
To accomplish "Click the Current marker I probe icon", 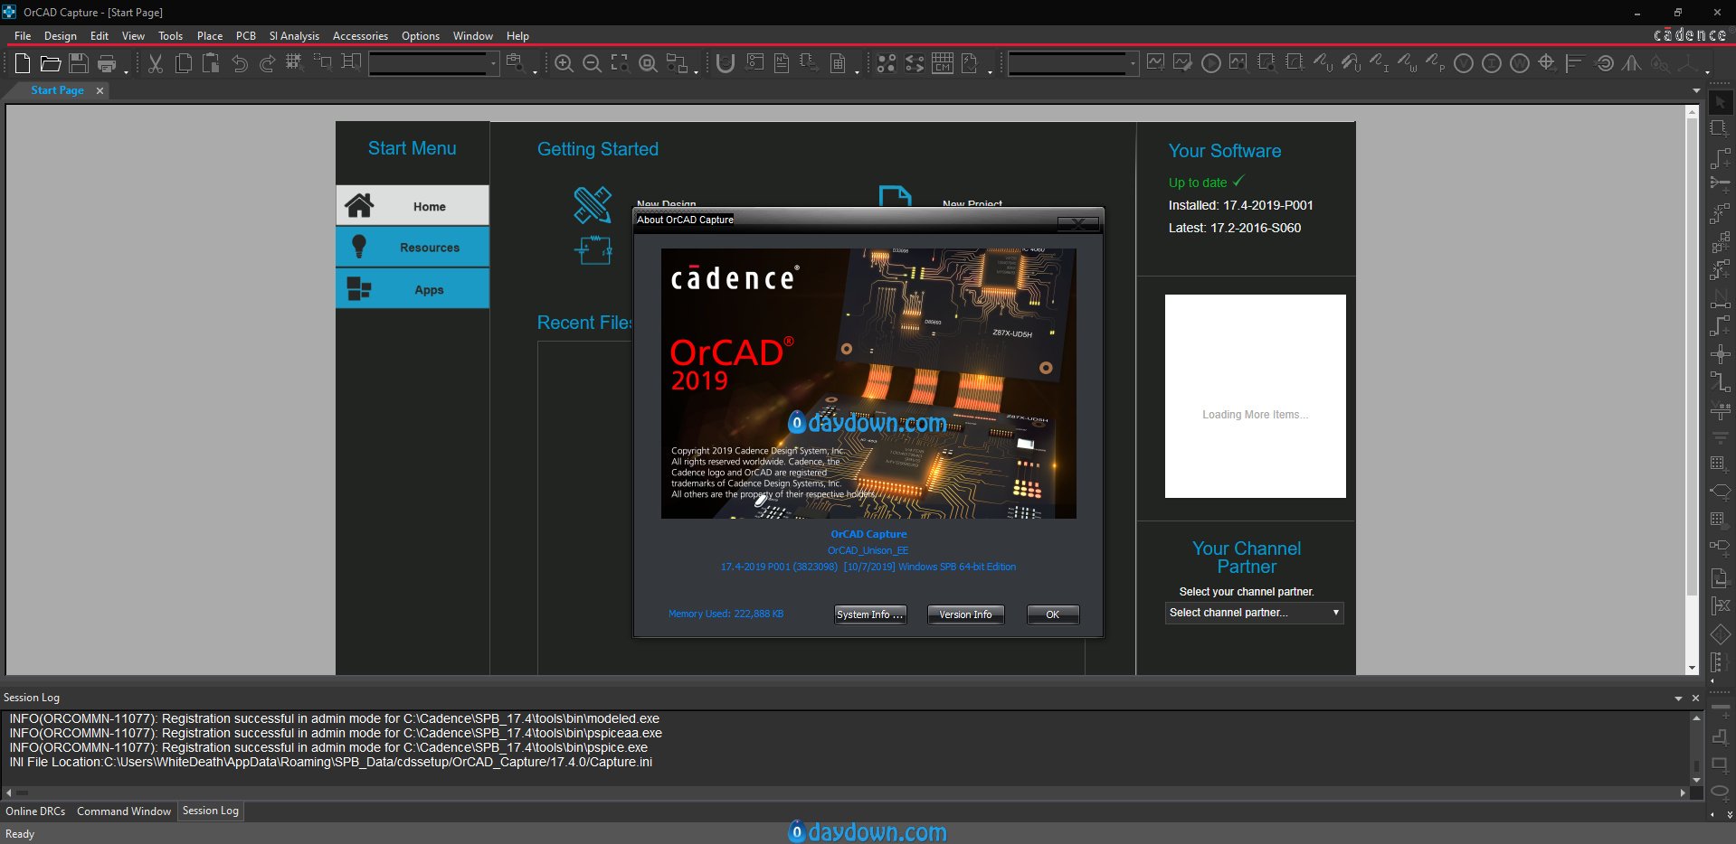I will 1379,63.
